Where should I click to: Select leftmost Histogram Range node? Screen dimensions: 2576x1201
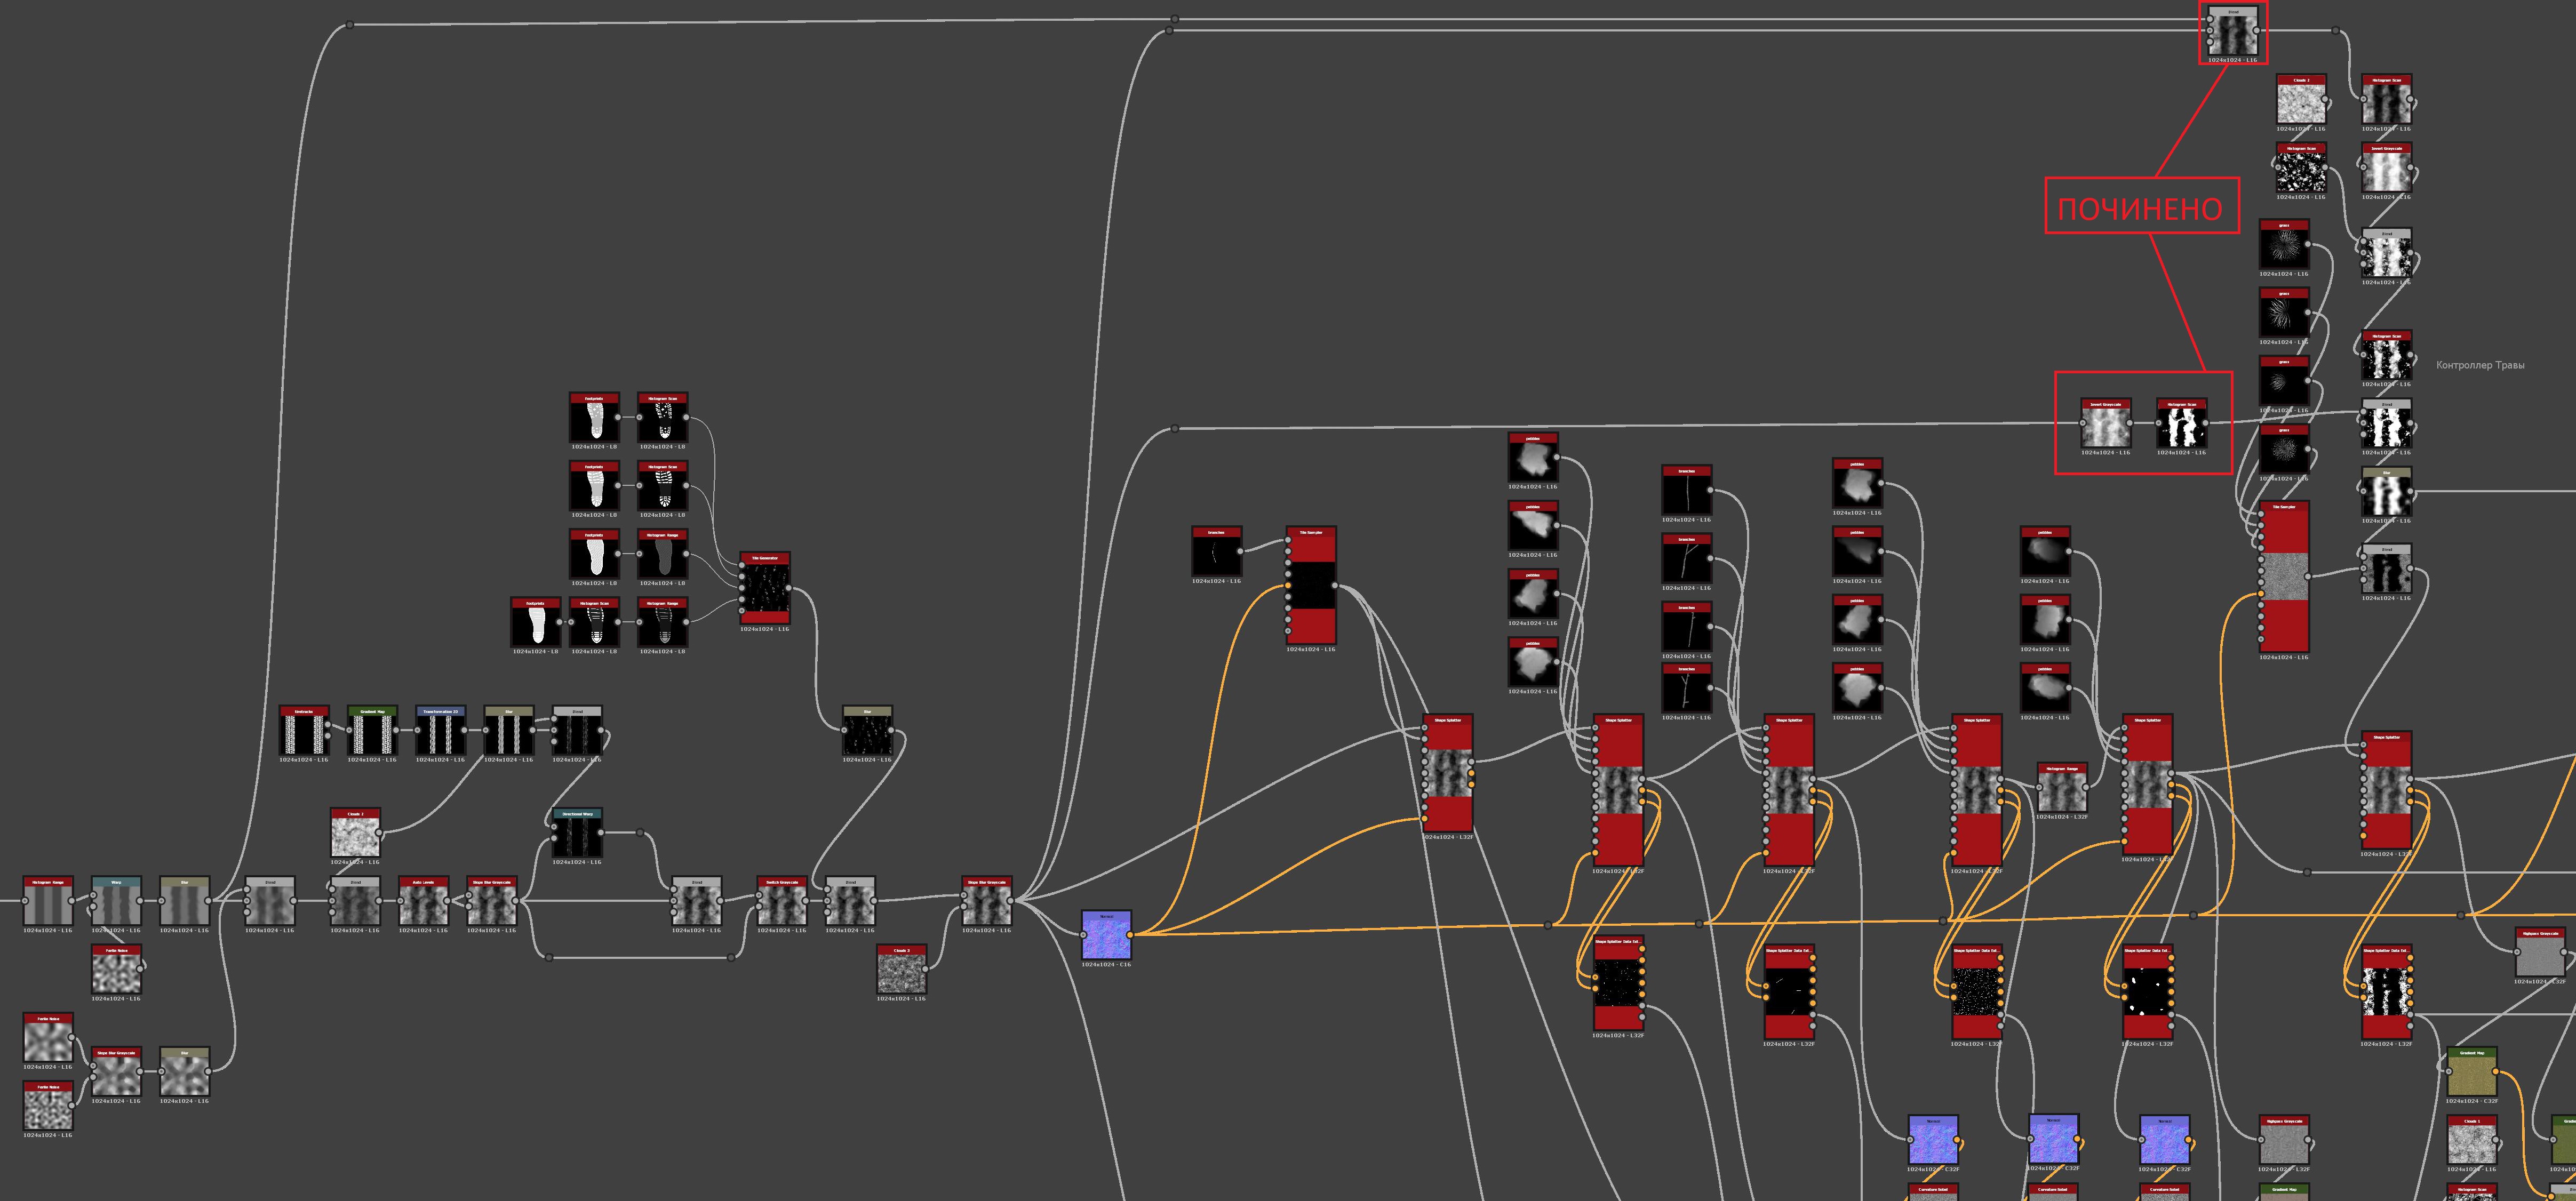48,902
